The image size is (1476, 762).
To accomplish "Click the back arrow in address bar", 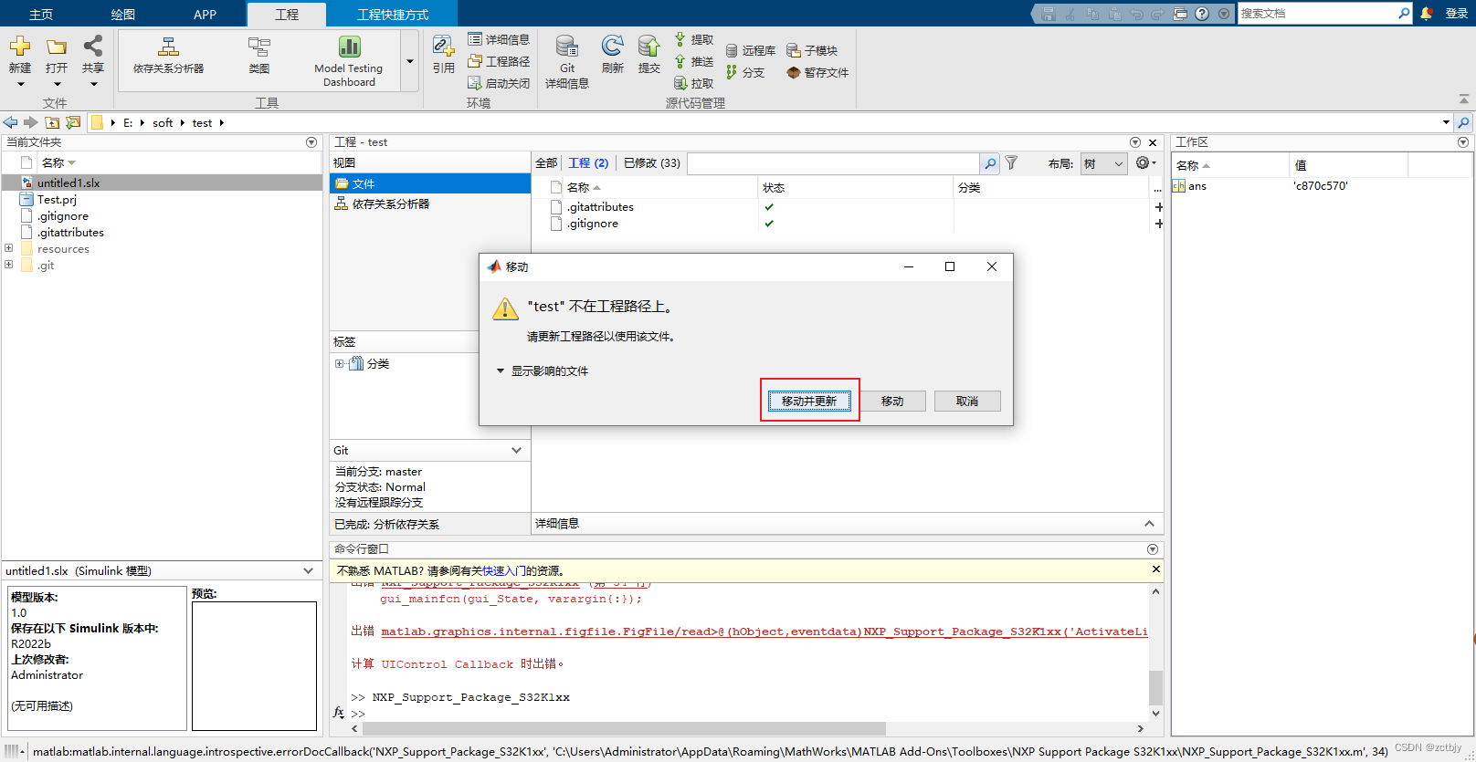I will click(x=11, y=122).
